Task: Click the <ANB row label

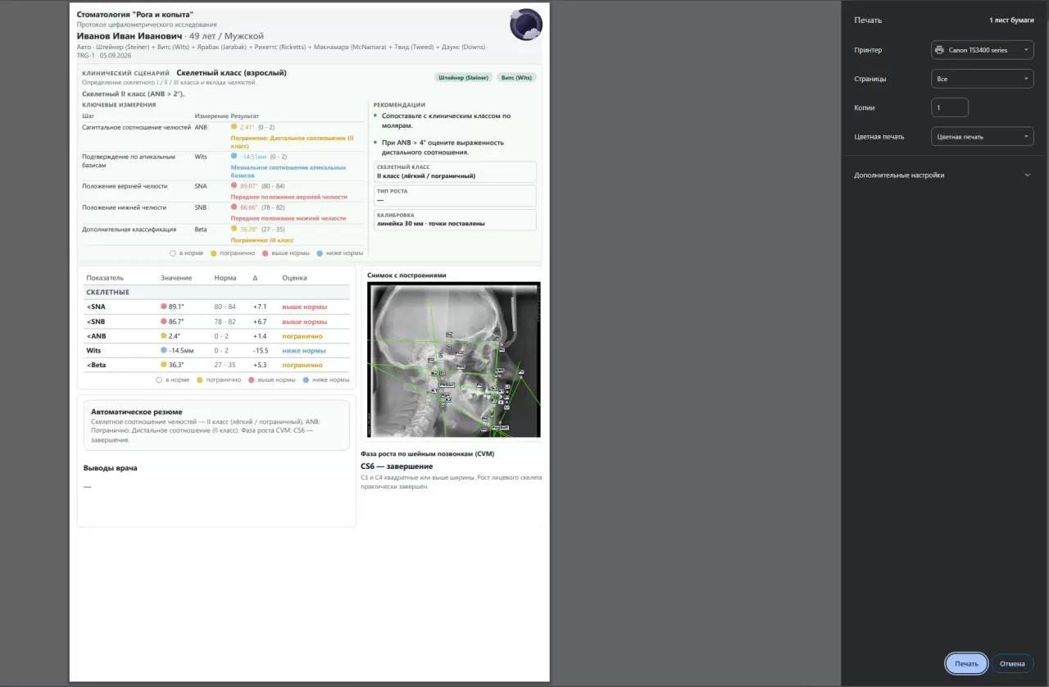Action: [x=96, y=336]
